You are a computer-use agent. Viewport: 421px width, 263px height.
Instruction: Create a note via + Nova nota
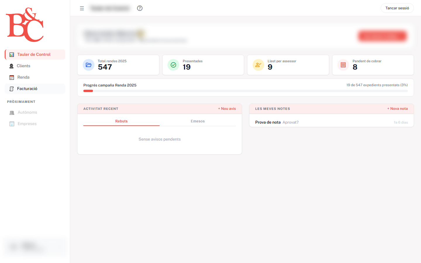tap(397, 108)
